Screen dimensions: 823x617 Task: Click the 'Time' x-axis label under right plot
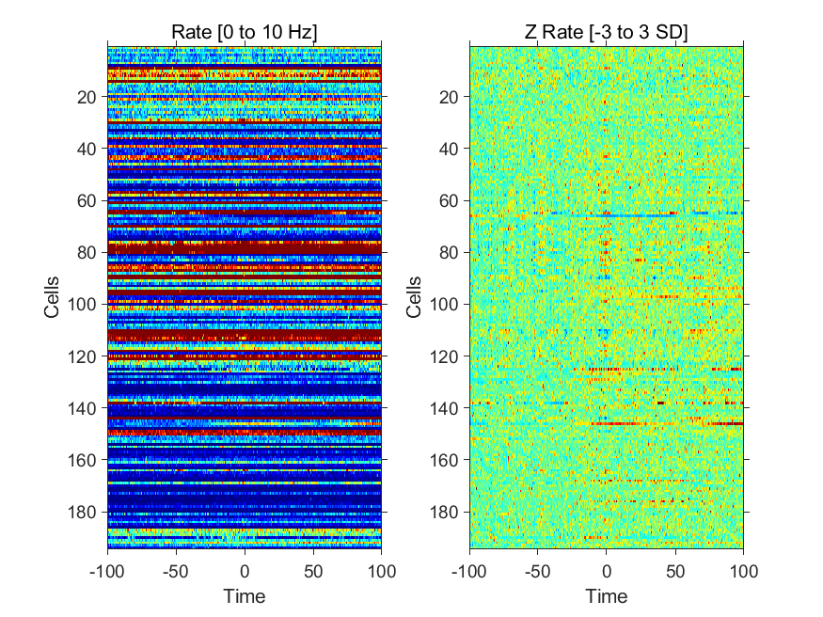point(607,596)
